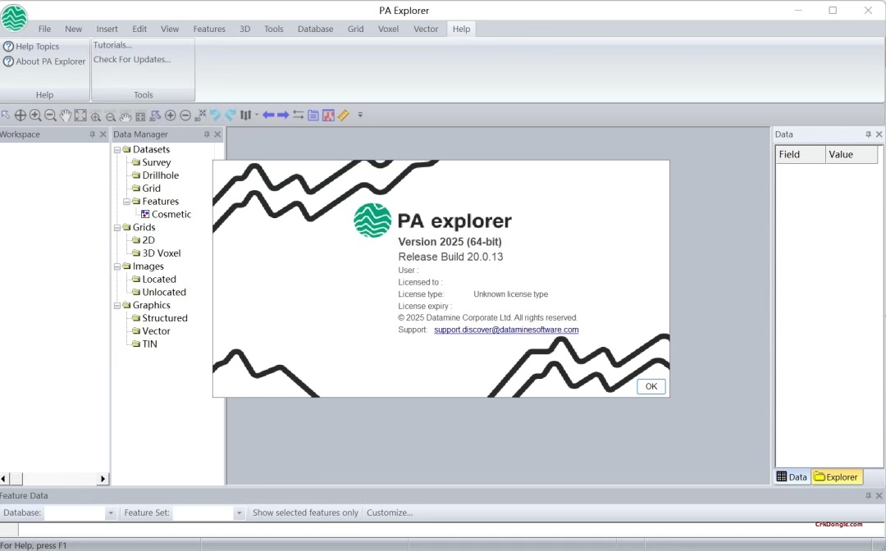This screenshot has width=886, height=551.
Task: Open the measurement ruler tool
Action: [344, 115]
